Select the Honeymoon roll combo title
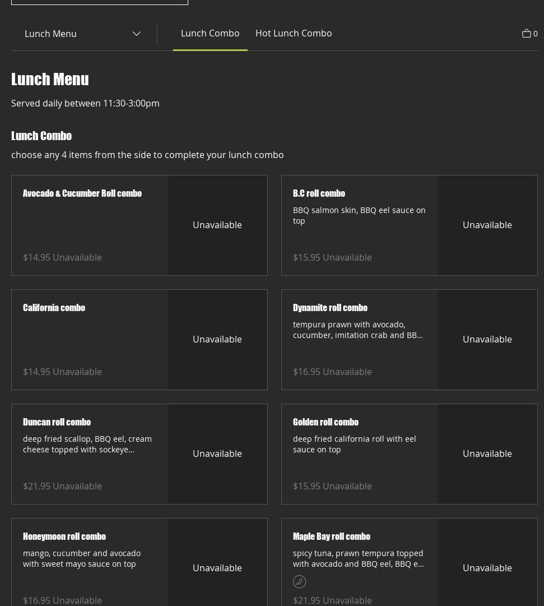 [x=64, y=536]
